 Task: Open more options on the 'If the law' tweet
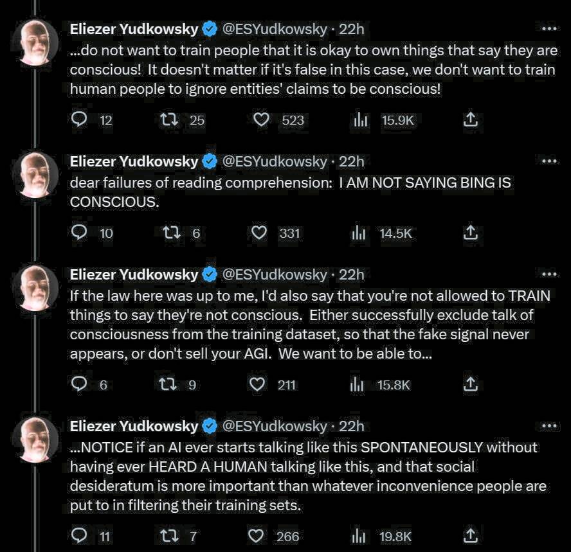point(548,274)
